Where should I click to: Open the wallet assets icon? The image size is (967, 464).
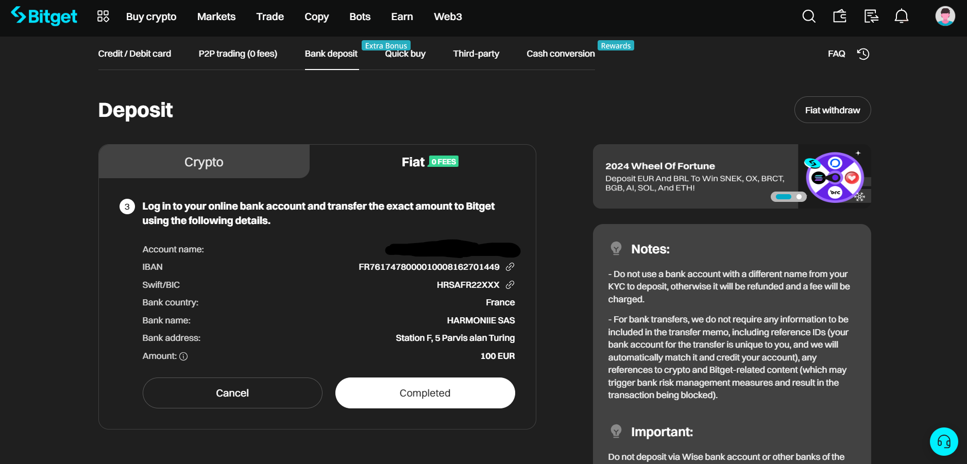click(840, 16)
